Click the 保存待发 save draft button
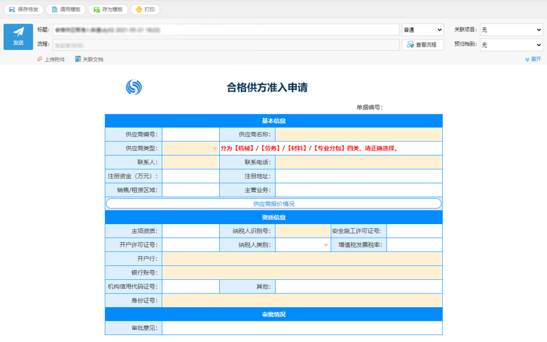 coord(23,9)
